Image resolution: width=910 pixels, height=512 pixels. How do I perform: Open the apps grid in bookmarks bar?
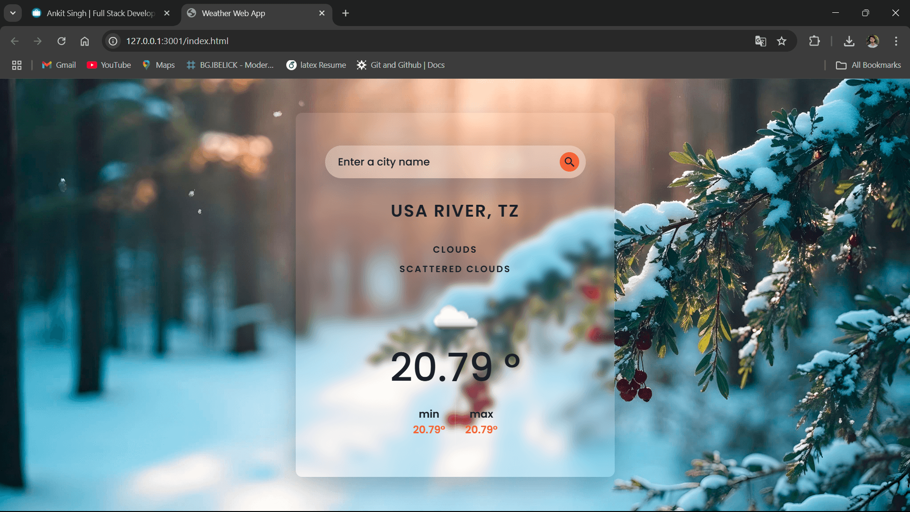(x=17, y=65)
